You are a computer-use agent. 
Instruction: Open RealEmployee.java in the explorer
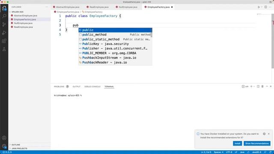pyautogui.click(x=24, y=27)
